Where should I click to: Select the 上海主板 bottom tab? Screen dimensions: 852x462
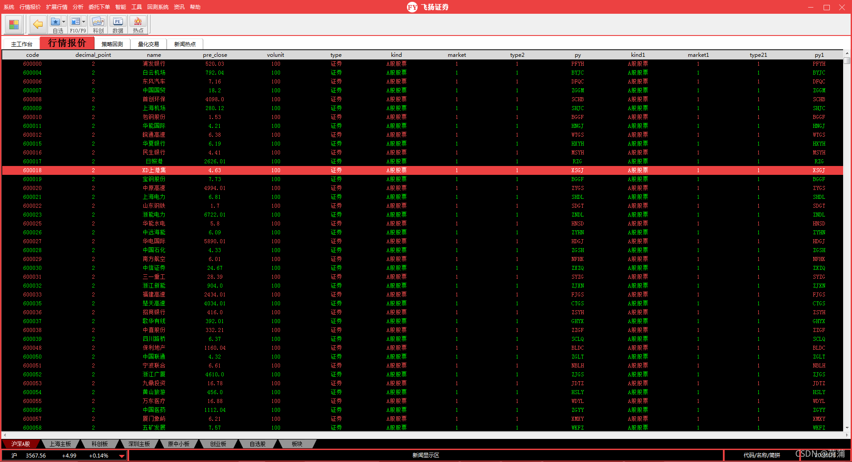(60, 444)
